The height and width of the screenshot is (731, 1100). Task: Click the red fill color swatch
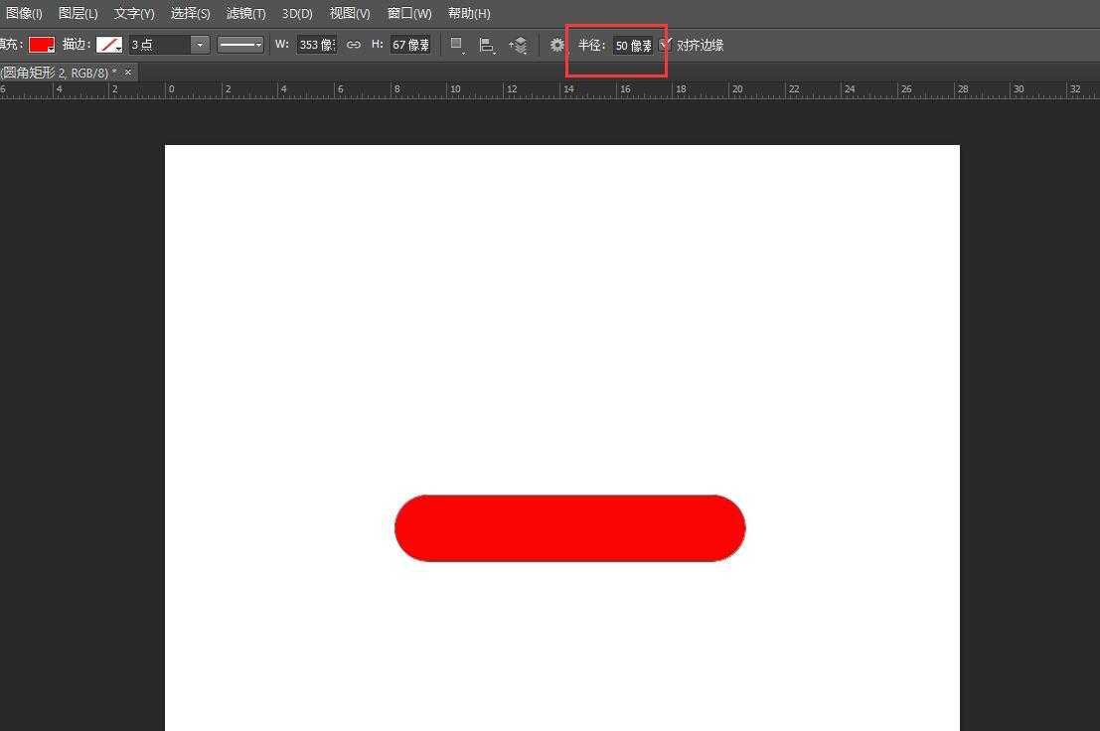point(41,45)
